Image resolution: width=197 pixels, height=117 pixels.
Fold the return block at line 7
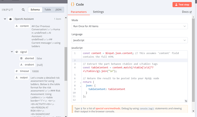81,83
